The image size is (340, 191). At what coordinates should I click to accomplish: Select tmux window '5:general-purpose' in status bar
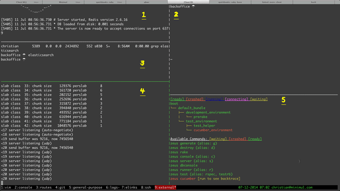[86, 188]
